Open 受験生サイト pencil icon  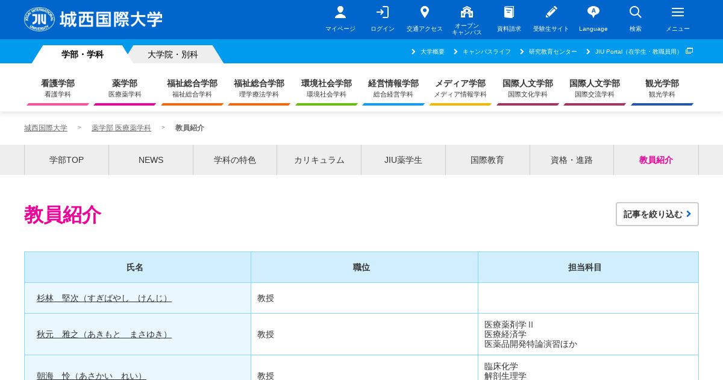point(551,12)
